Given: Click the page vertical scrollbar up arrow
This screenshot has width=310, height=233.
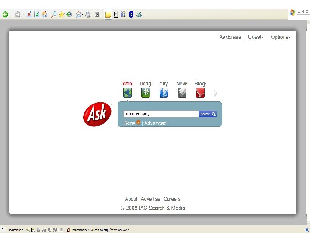Looking at the screenshot, I should pos(308,22).
